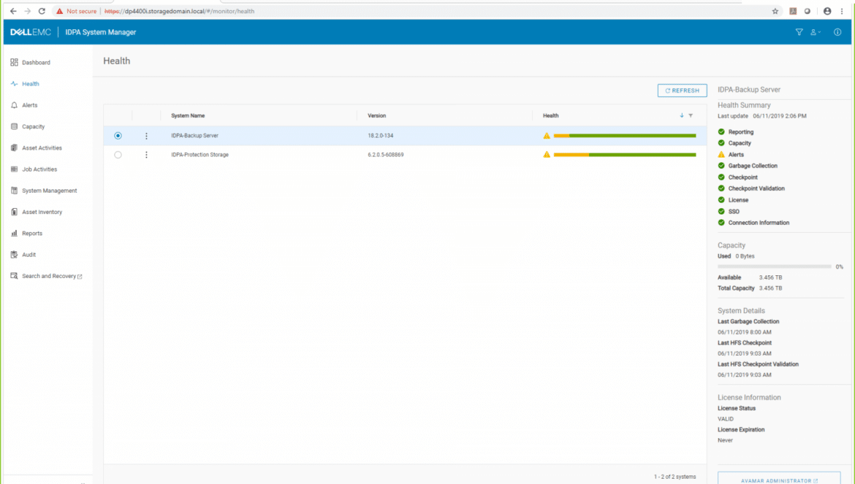Image resolution: width=855 pixels, height=484 pixels.
Task: Click the Reports bar chart icon
Action: [x=14, y=233]
